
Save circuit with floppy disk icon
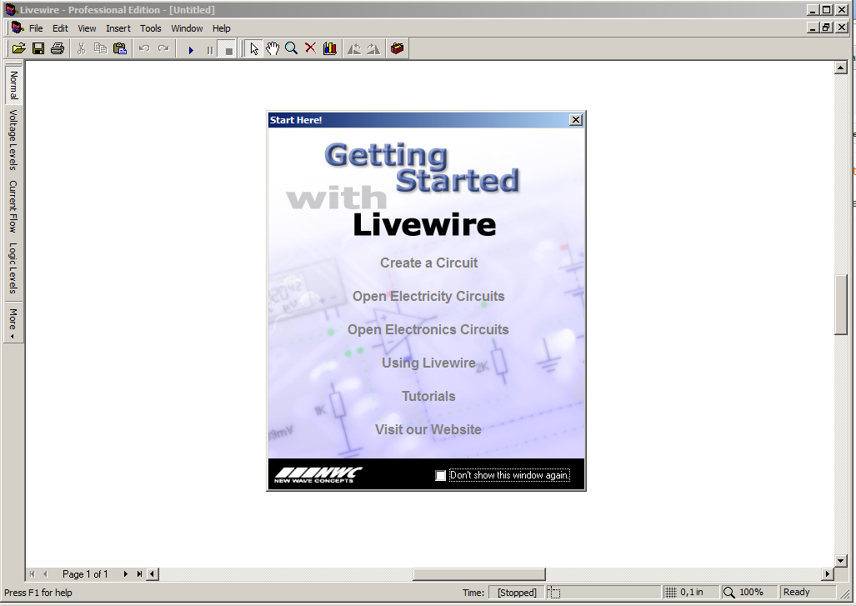coord(38,48)
